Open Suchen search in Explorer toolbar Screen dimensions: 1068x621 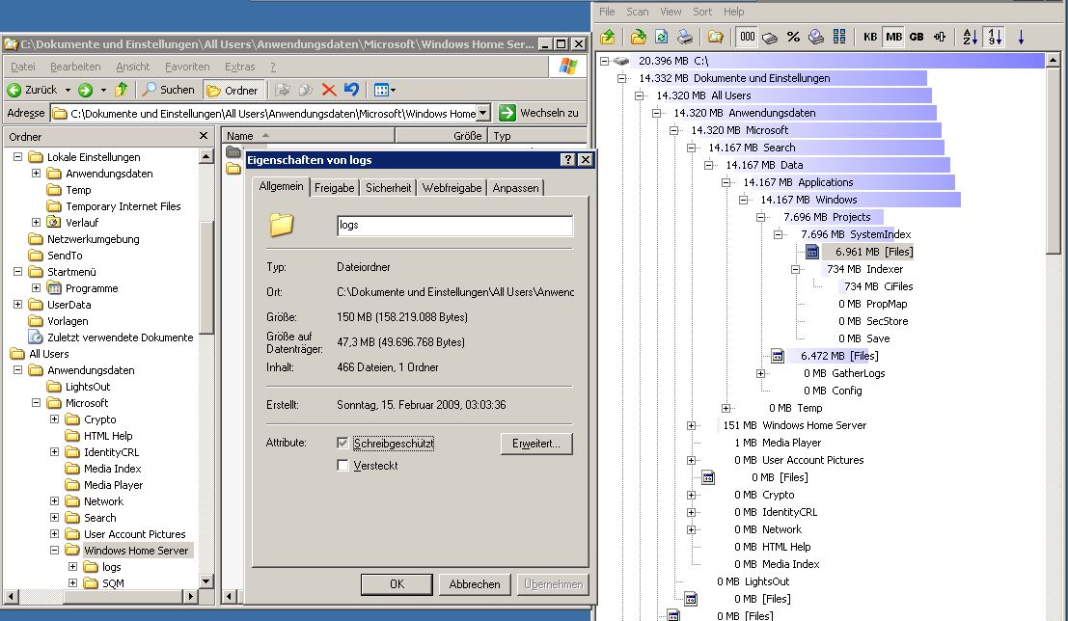[x=168, y=90]
